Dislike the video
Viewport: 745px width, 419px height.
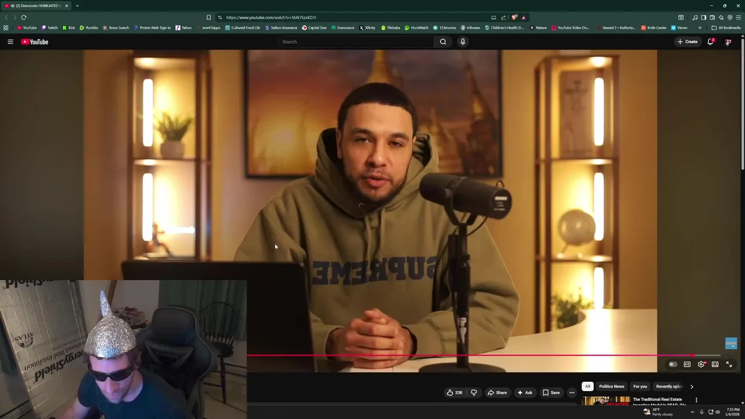474,393
